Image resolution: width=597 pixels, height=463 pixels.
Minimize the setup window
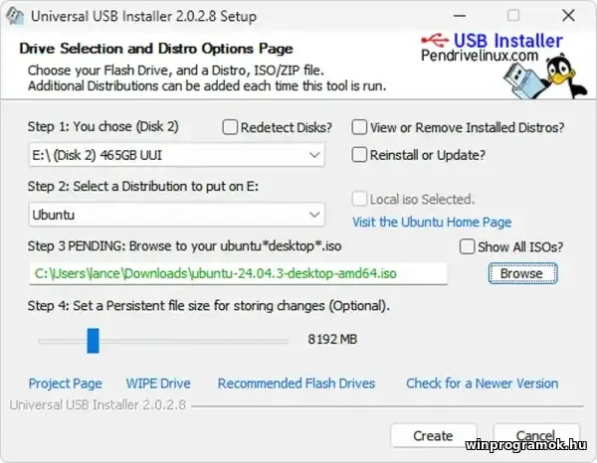460,16
